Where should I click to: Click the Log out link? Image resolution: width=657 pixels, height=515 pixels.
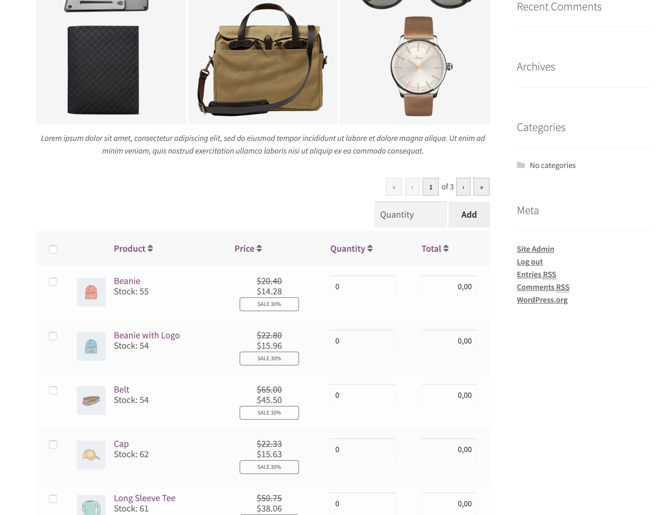point(529,262)
